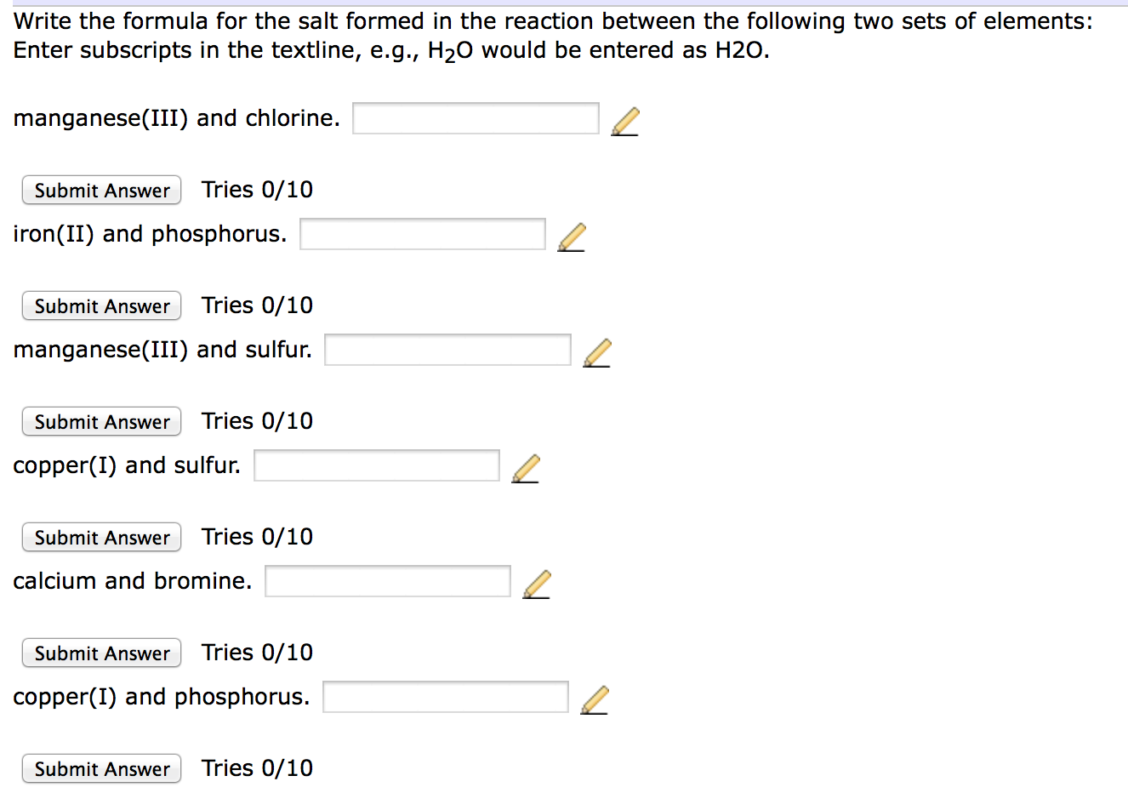Screen dimensions: 1128x810
Task: Click Submit Answer for copper(I) and sulfur
Action: pos(100,537)
